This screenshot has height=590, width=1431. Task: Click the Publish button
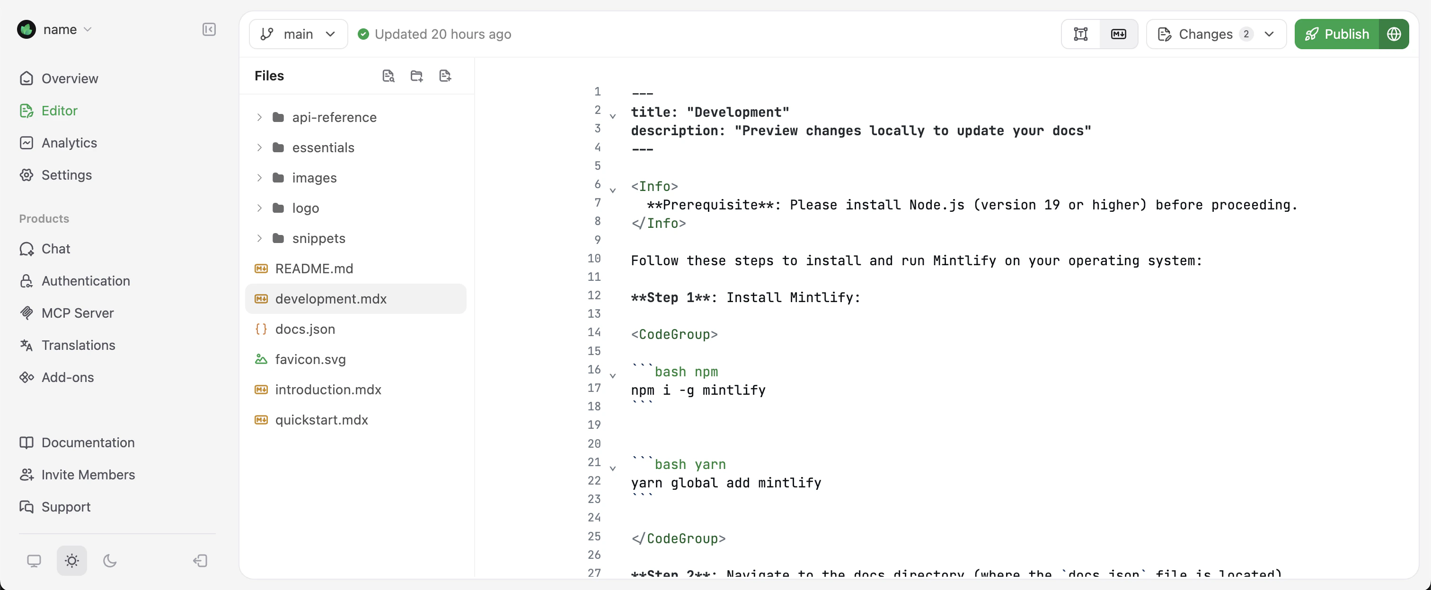[x=1336, y=34]
